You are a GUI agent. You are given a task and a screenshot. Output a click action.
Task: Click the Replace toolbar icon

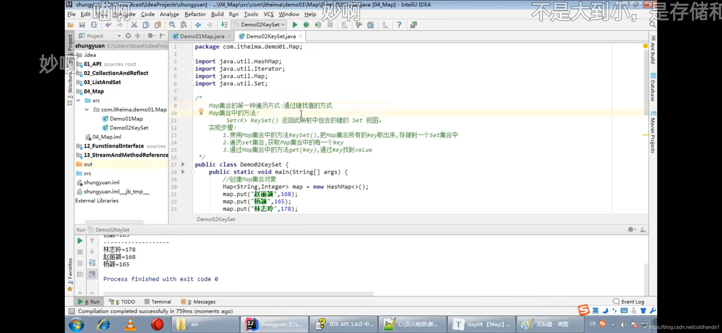[x=184, y=25]
